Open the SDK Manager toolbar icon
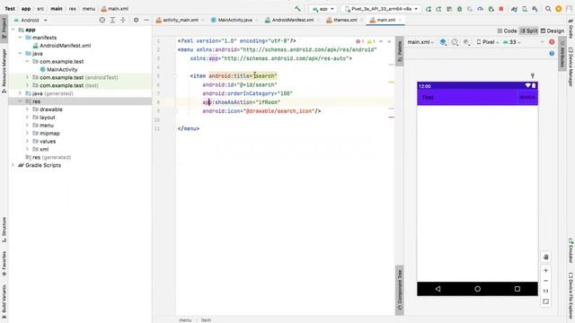 [535, 9]
